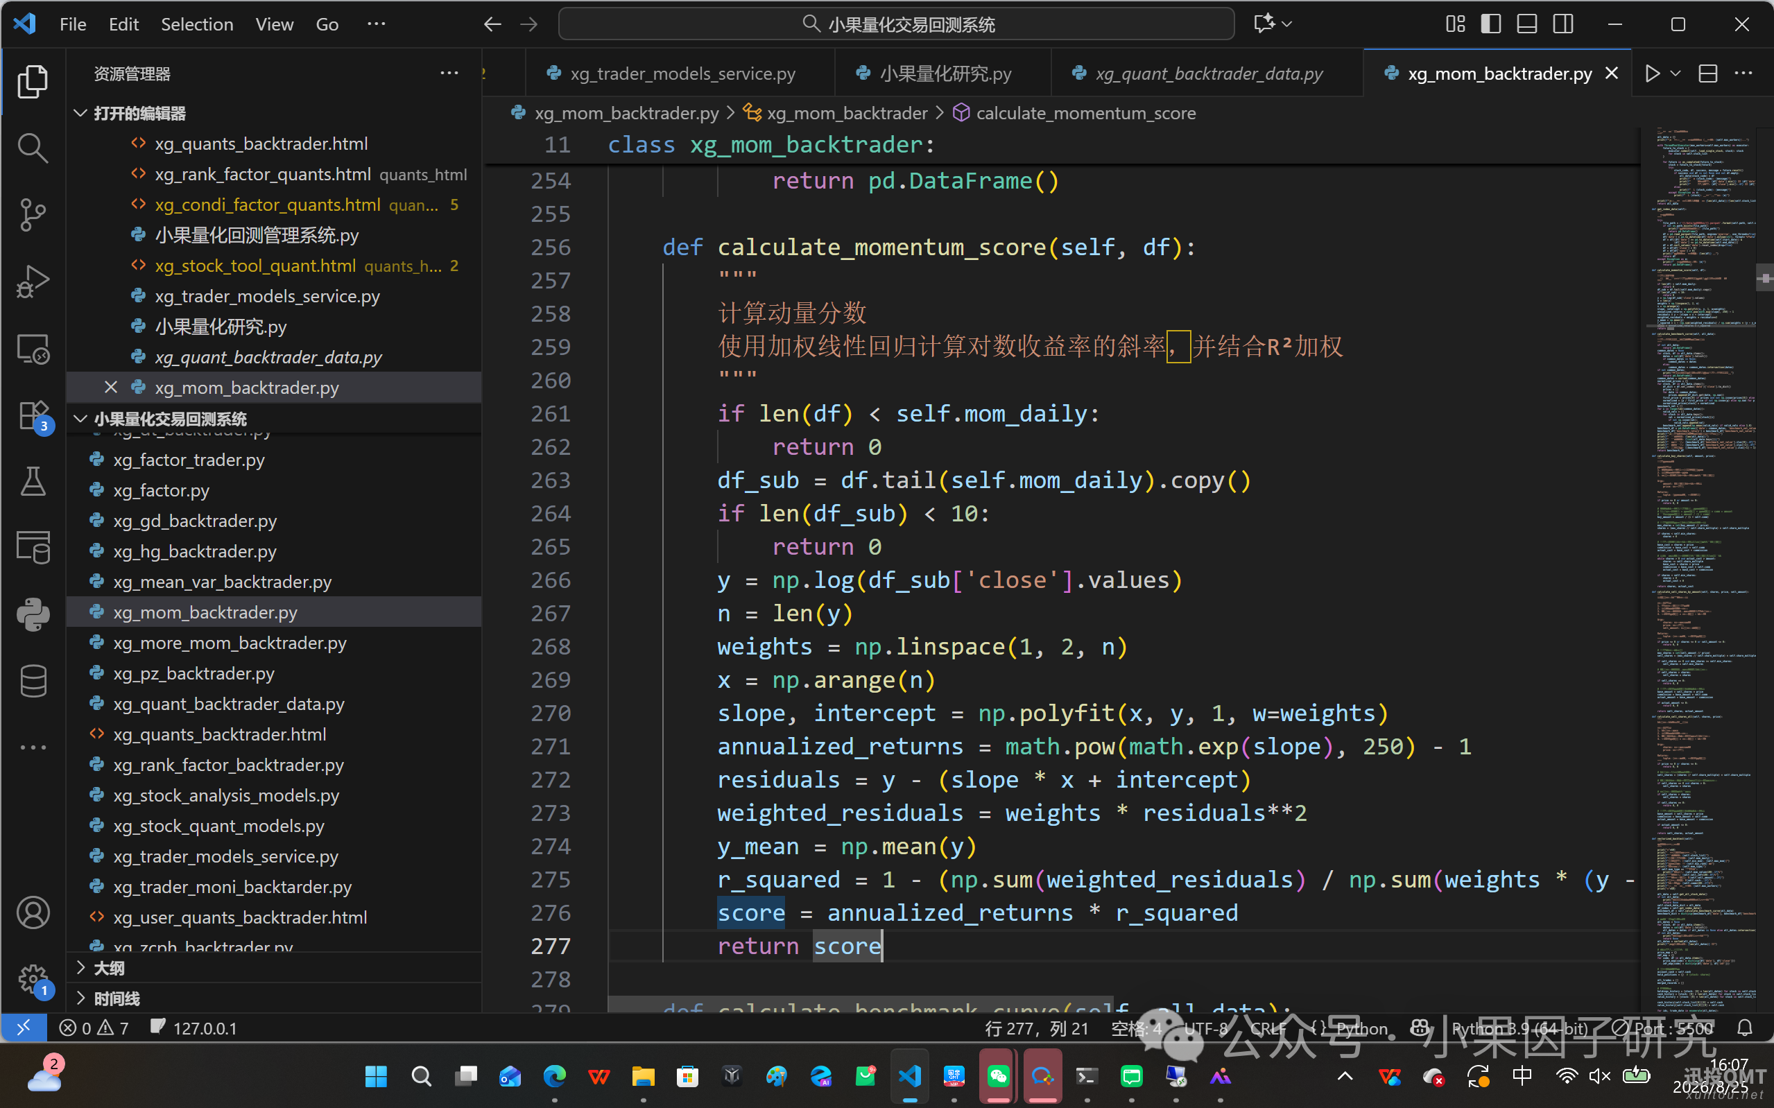This screenshot has width=1774, height=1108.
Task: Open the Windows Start menu
Action: click(x=376, y=1075)
